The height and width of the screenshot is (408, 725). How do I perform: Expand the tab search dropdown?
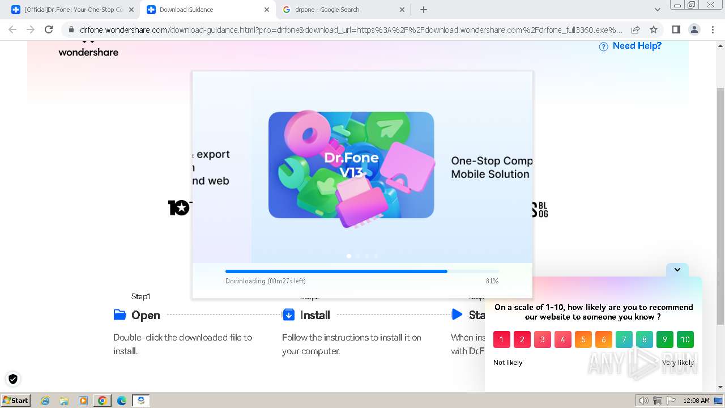658,10
